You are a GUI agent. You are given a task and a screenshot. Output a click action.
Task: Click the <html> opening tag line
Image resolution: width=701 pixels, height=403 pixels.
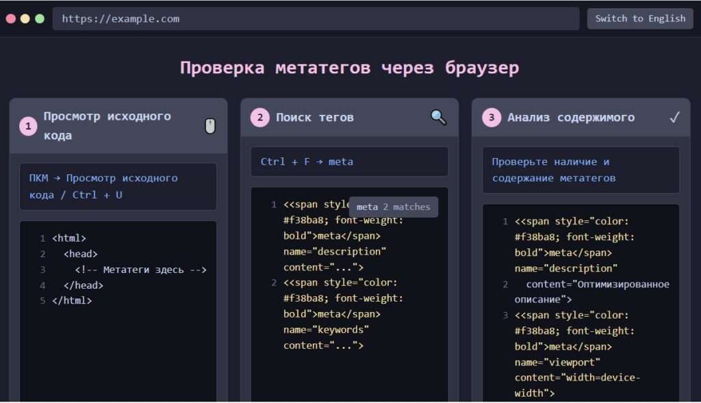(69, 238)
